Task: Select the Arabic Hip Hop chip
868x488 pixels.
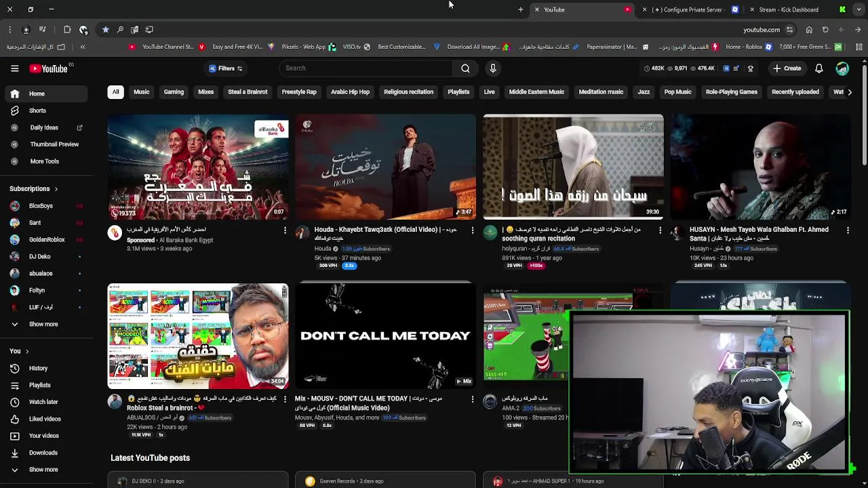Action: point(350,91)
